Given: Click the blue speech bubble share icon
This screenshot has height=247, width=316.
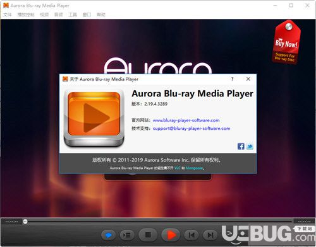Looking at the screenshot, I should [x=108, y=235].
